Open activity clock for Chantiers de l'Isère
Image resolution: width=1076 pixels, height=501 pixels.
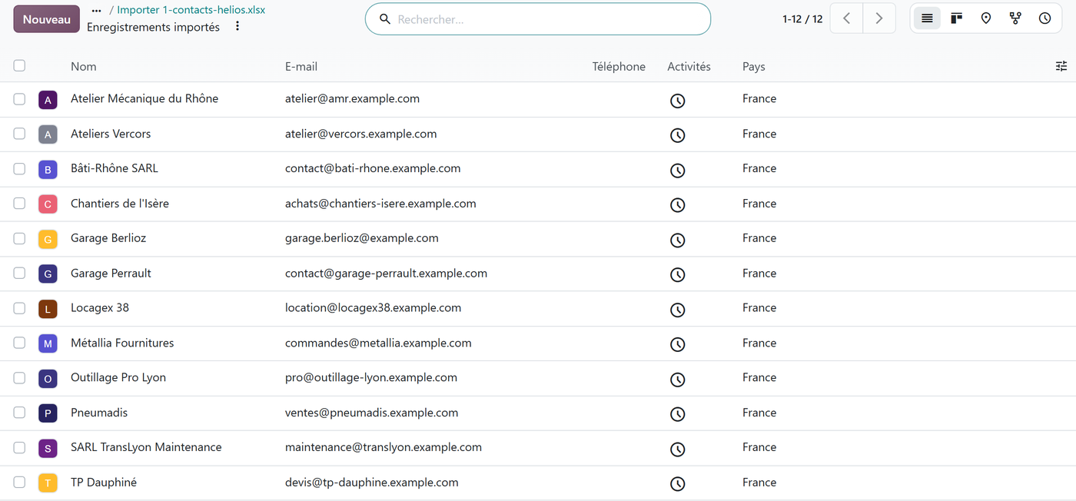(x=677, y=205)
